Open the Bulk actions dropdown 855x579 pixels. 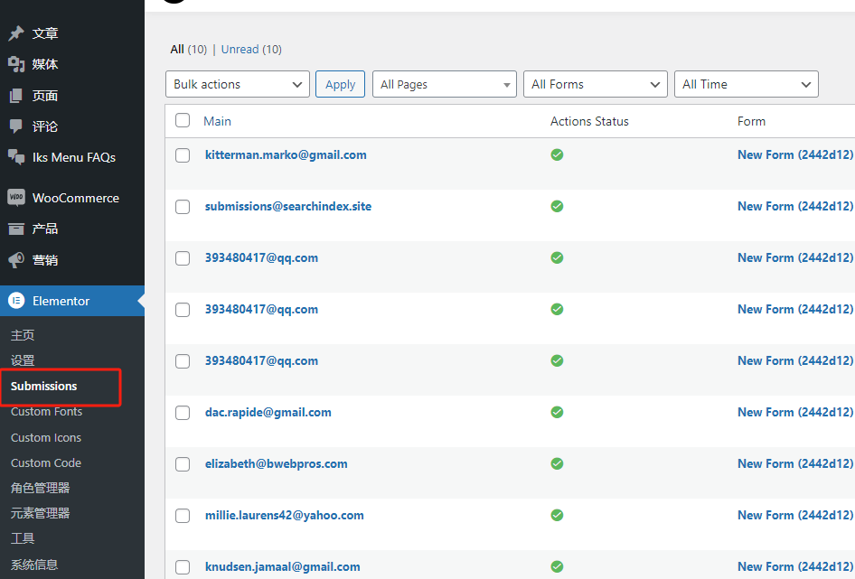tap(238, 84)
